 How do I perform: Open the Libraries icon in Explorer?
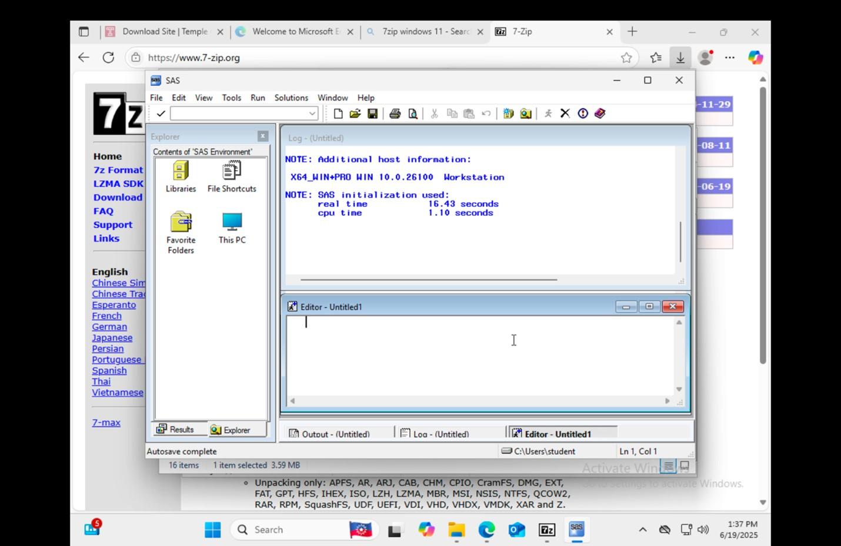pyautogui.click(x=181, y=176)
